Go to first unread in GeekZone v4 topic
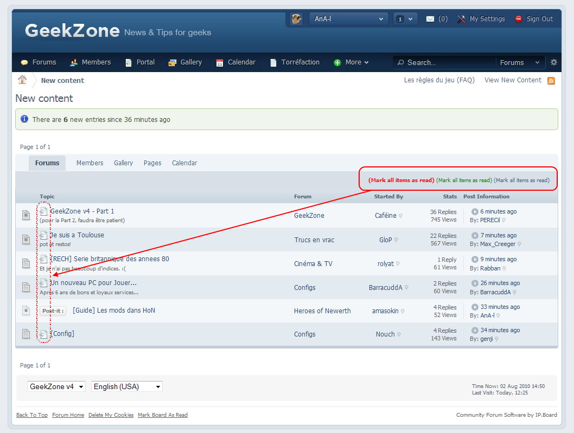Viewport: 574px width, 433px height. (x=43, y=211)
